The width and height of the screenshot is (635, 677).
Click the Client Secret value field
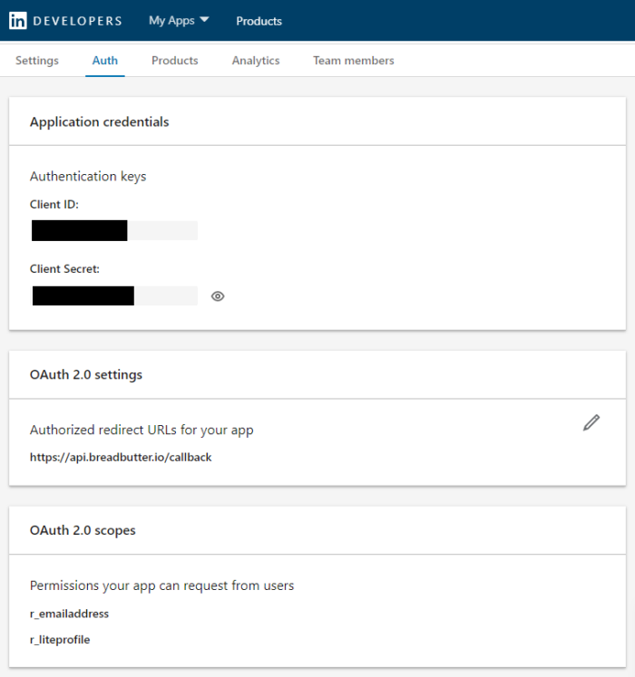pyautogui.click(x=114, y=295)
